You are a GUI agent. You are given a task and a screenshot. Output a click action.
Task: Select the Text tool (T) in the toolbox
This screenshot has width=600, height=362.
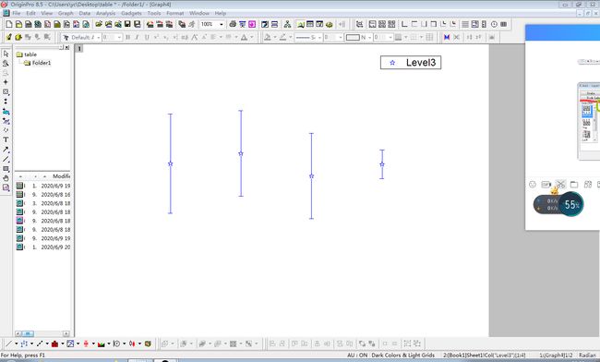6,139
